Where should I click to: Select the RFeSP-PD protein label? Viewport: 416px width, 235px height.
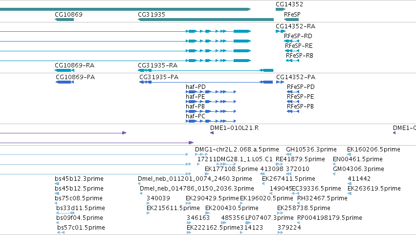(301, 87)
